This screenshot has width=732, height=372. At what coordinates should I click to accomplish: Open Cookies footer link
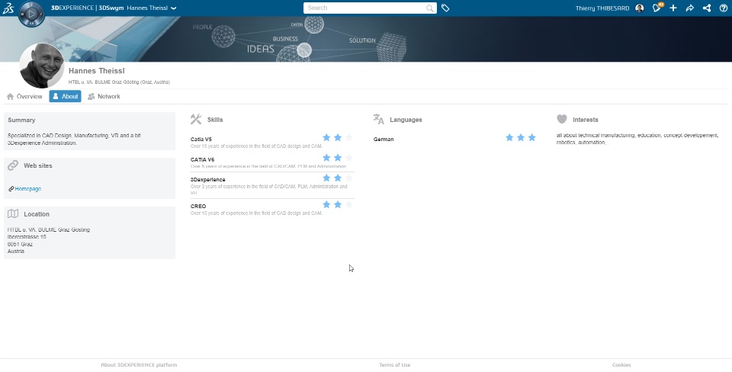click(x=621, y=365)
